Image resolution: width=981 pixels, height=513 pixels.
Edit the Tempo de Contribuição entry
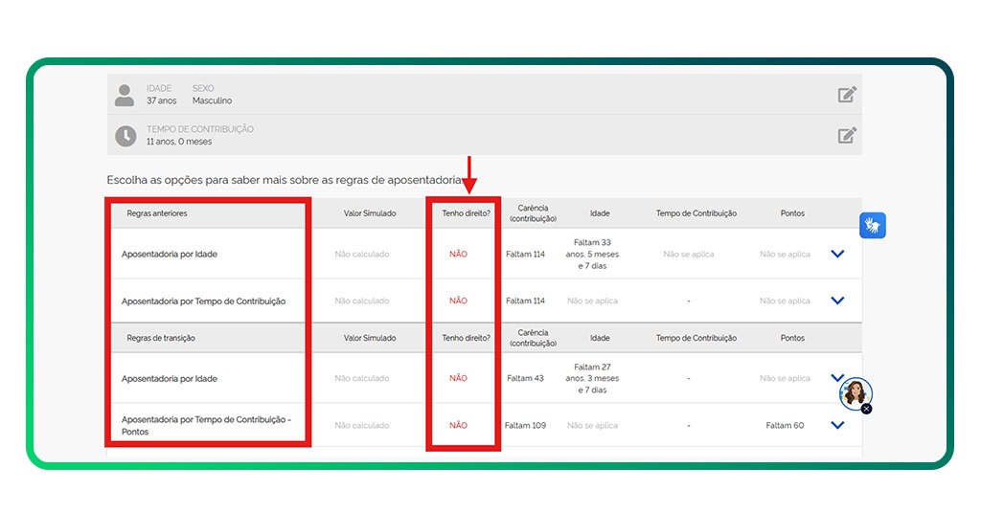click(847, 135)
